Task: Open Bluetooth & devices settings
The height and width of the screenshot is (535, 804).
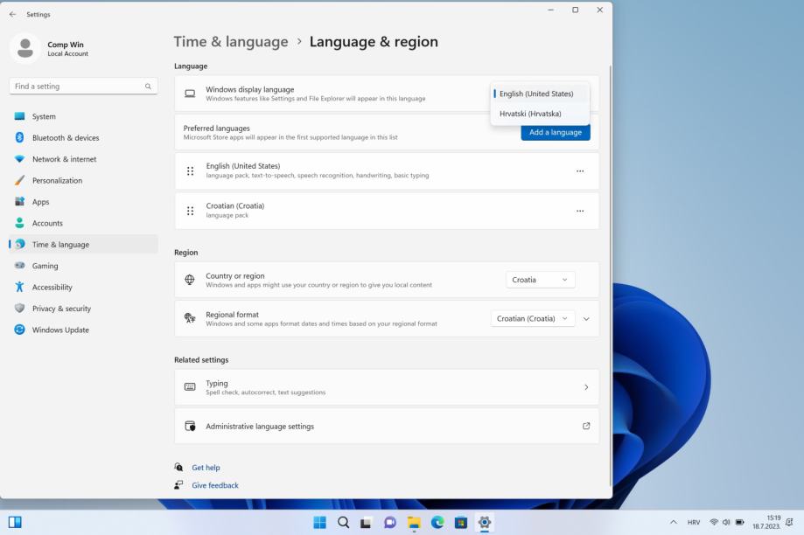Action: click(x=84, y=138)
